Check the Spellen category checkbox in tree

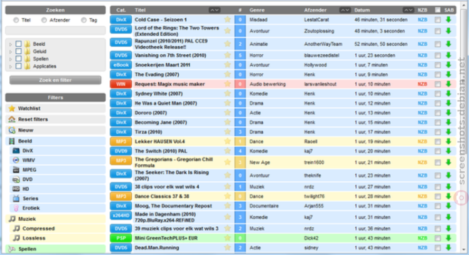(19, 59)
